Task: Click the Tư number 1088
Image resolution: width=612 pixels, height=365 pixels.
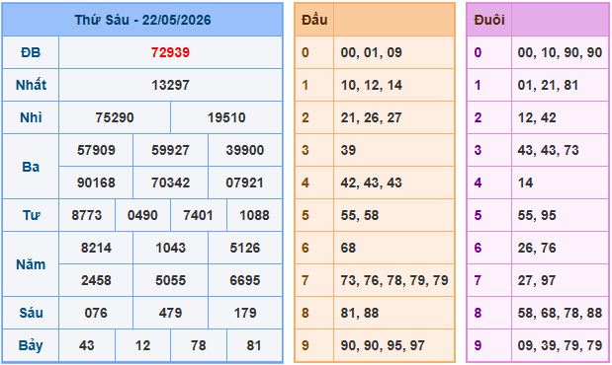Action: 254,215
